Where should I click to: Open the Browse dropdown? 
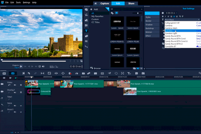[95, 68]
